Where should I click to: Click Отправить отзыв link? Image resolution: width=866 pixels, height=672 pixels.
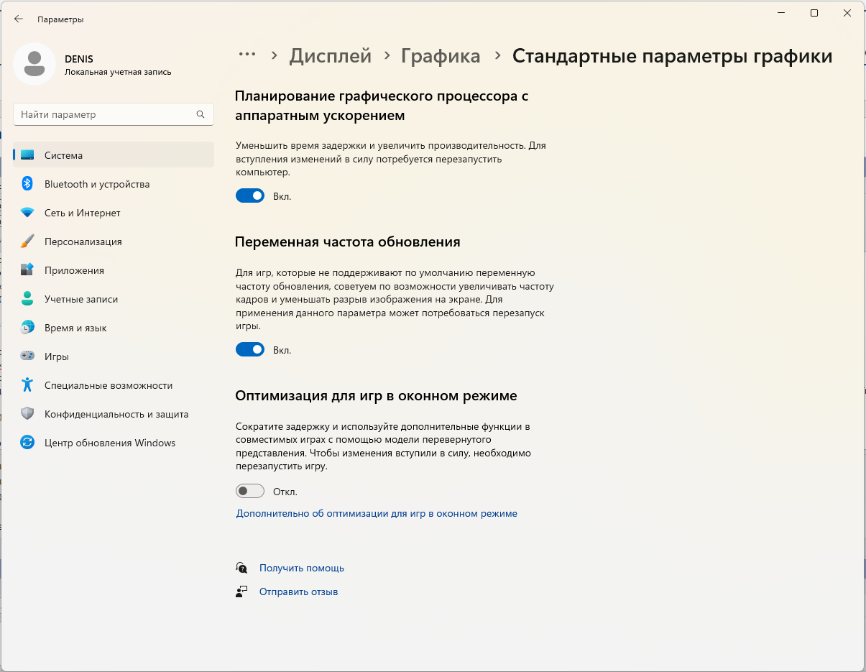(298, 592)
